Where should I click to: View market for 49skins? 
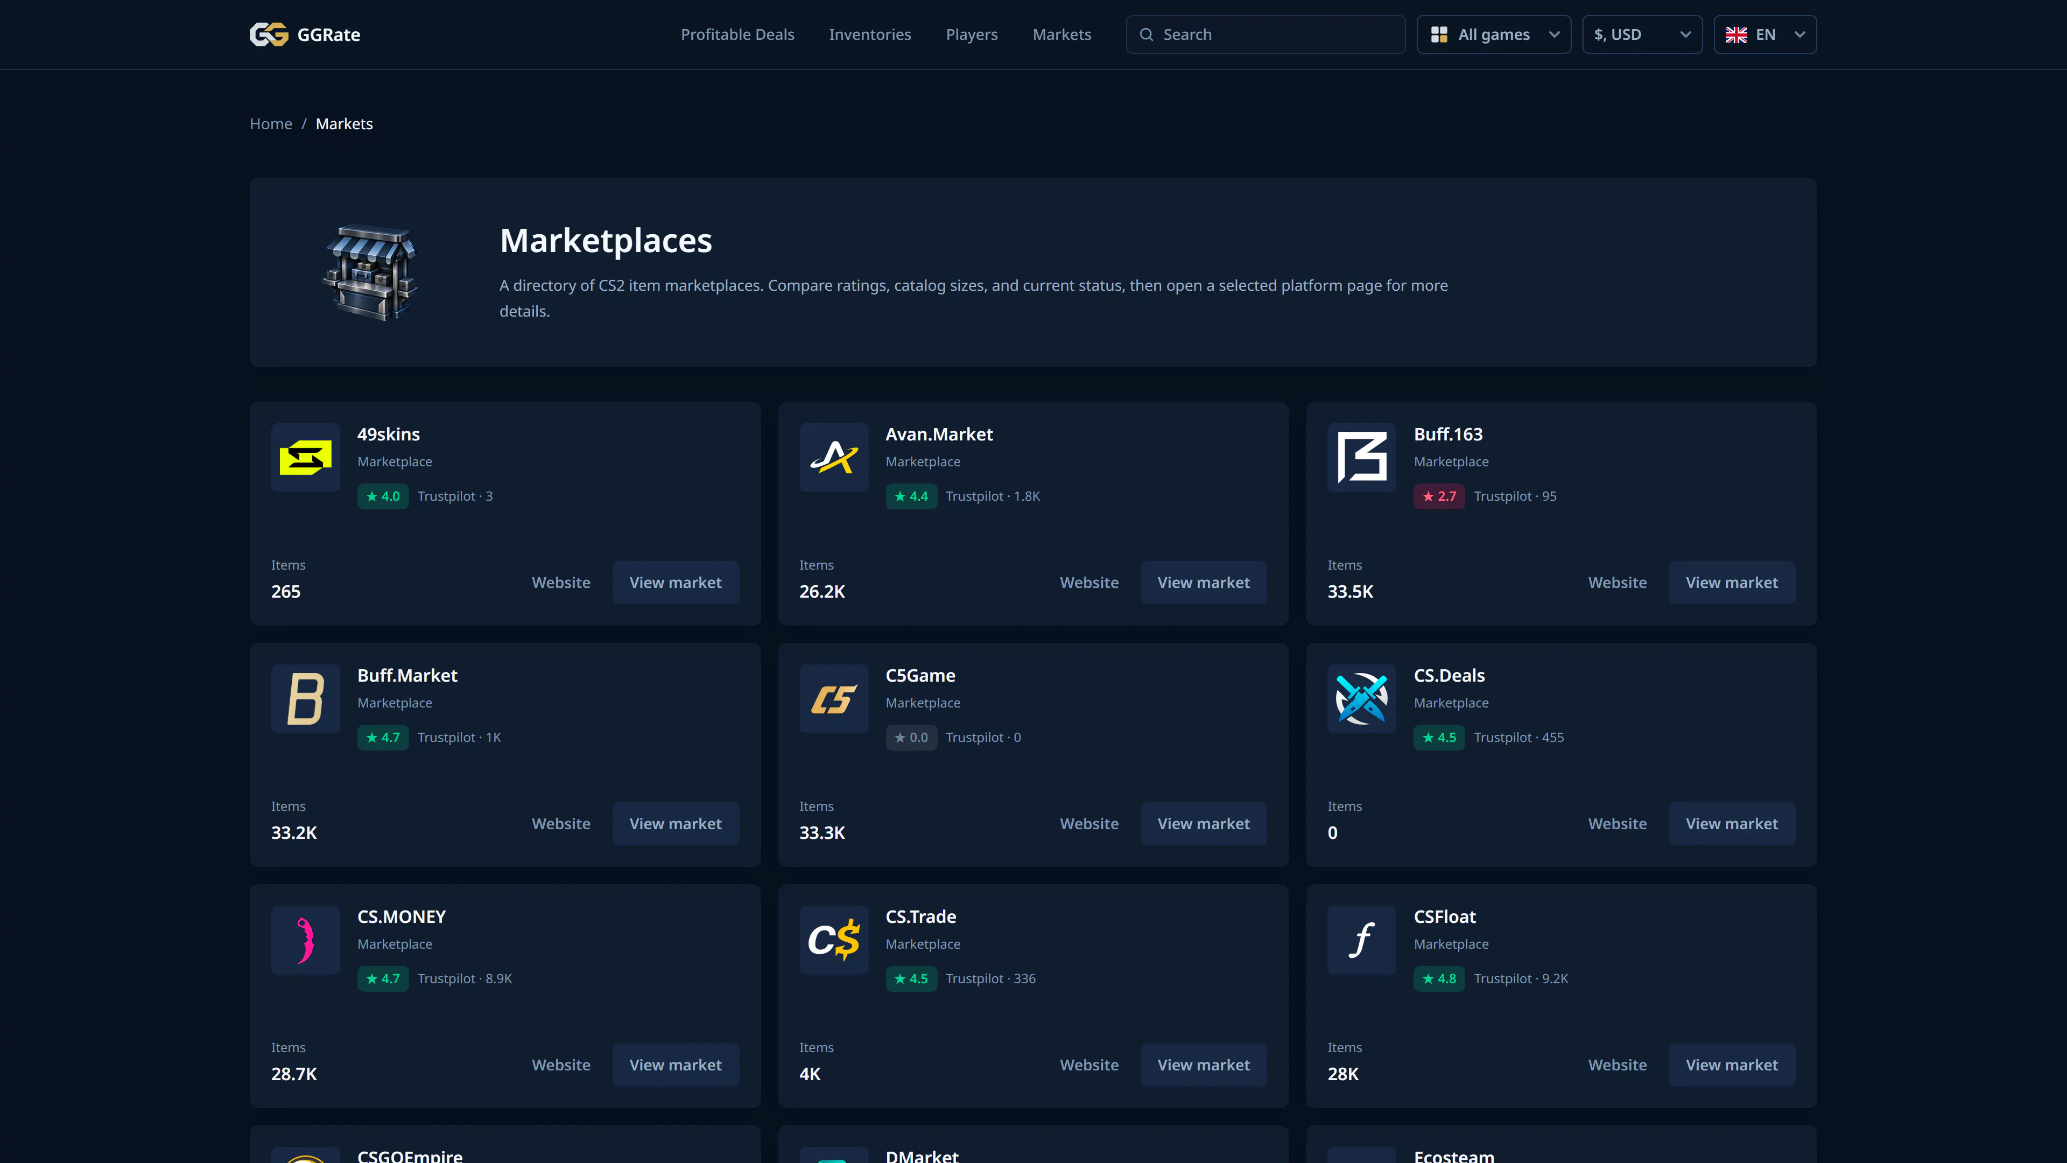[676, 583]
